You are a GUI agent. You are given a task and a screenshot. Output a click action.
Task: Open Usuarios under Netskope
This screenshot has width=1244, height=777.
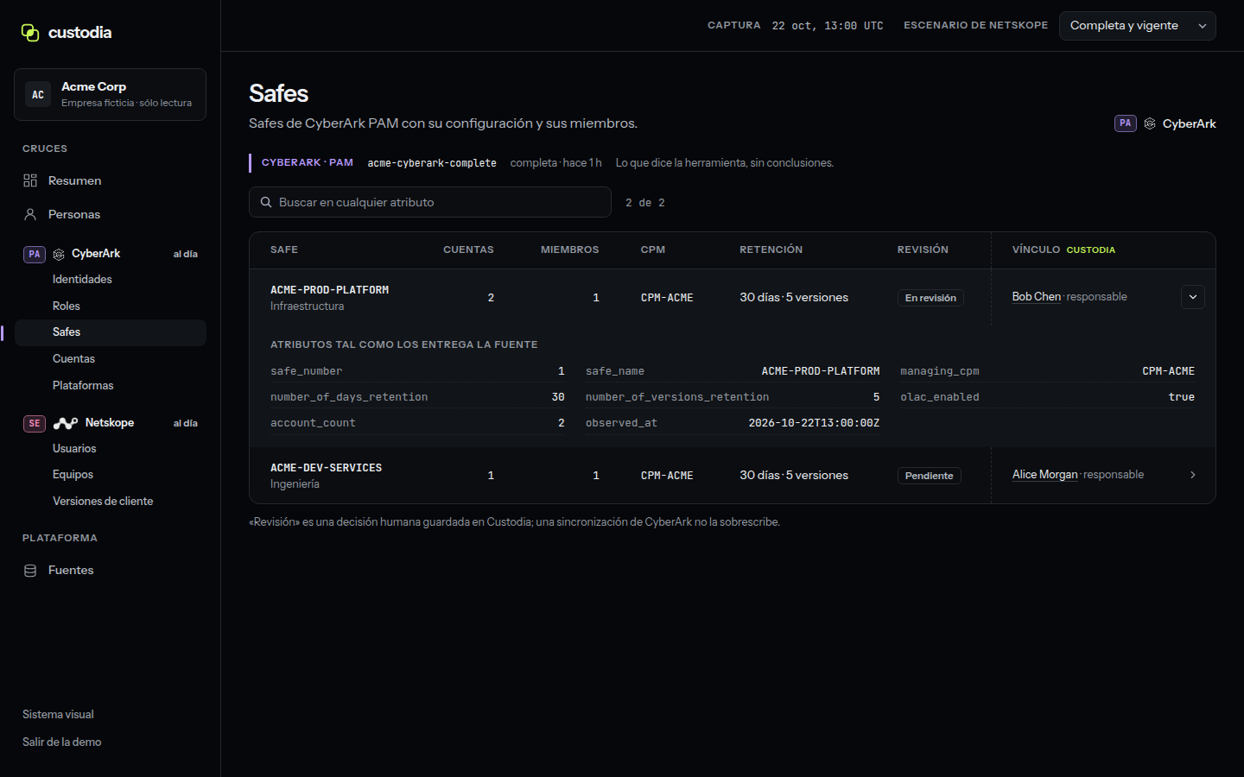pos(110,449)
